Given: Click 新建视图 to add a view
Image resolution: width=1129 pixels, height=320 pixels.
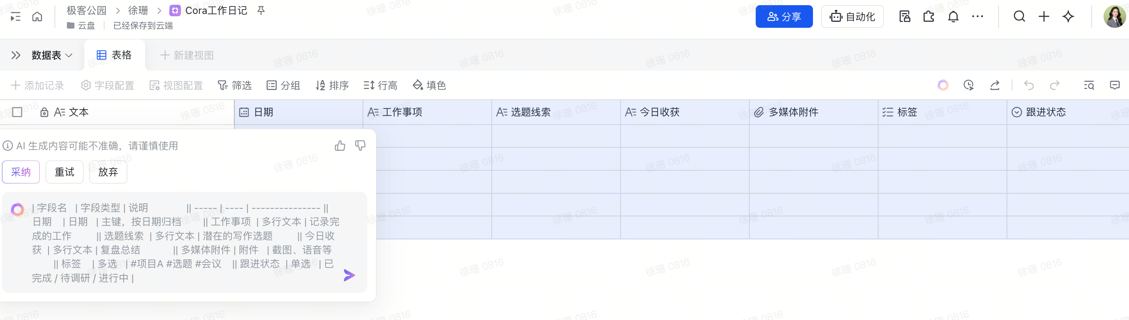Looking at the screenshot, I should (187, 55).
